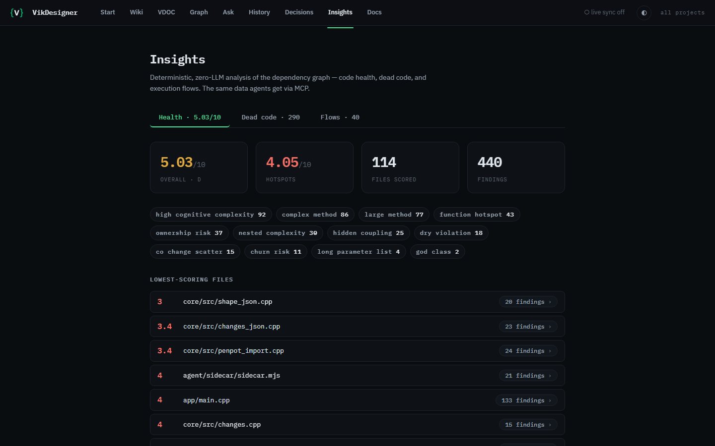Expand 24 findings for penpot_import.cpp

[x=528, y=351]
